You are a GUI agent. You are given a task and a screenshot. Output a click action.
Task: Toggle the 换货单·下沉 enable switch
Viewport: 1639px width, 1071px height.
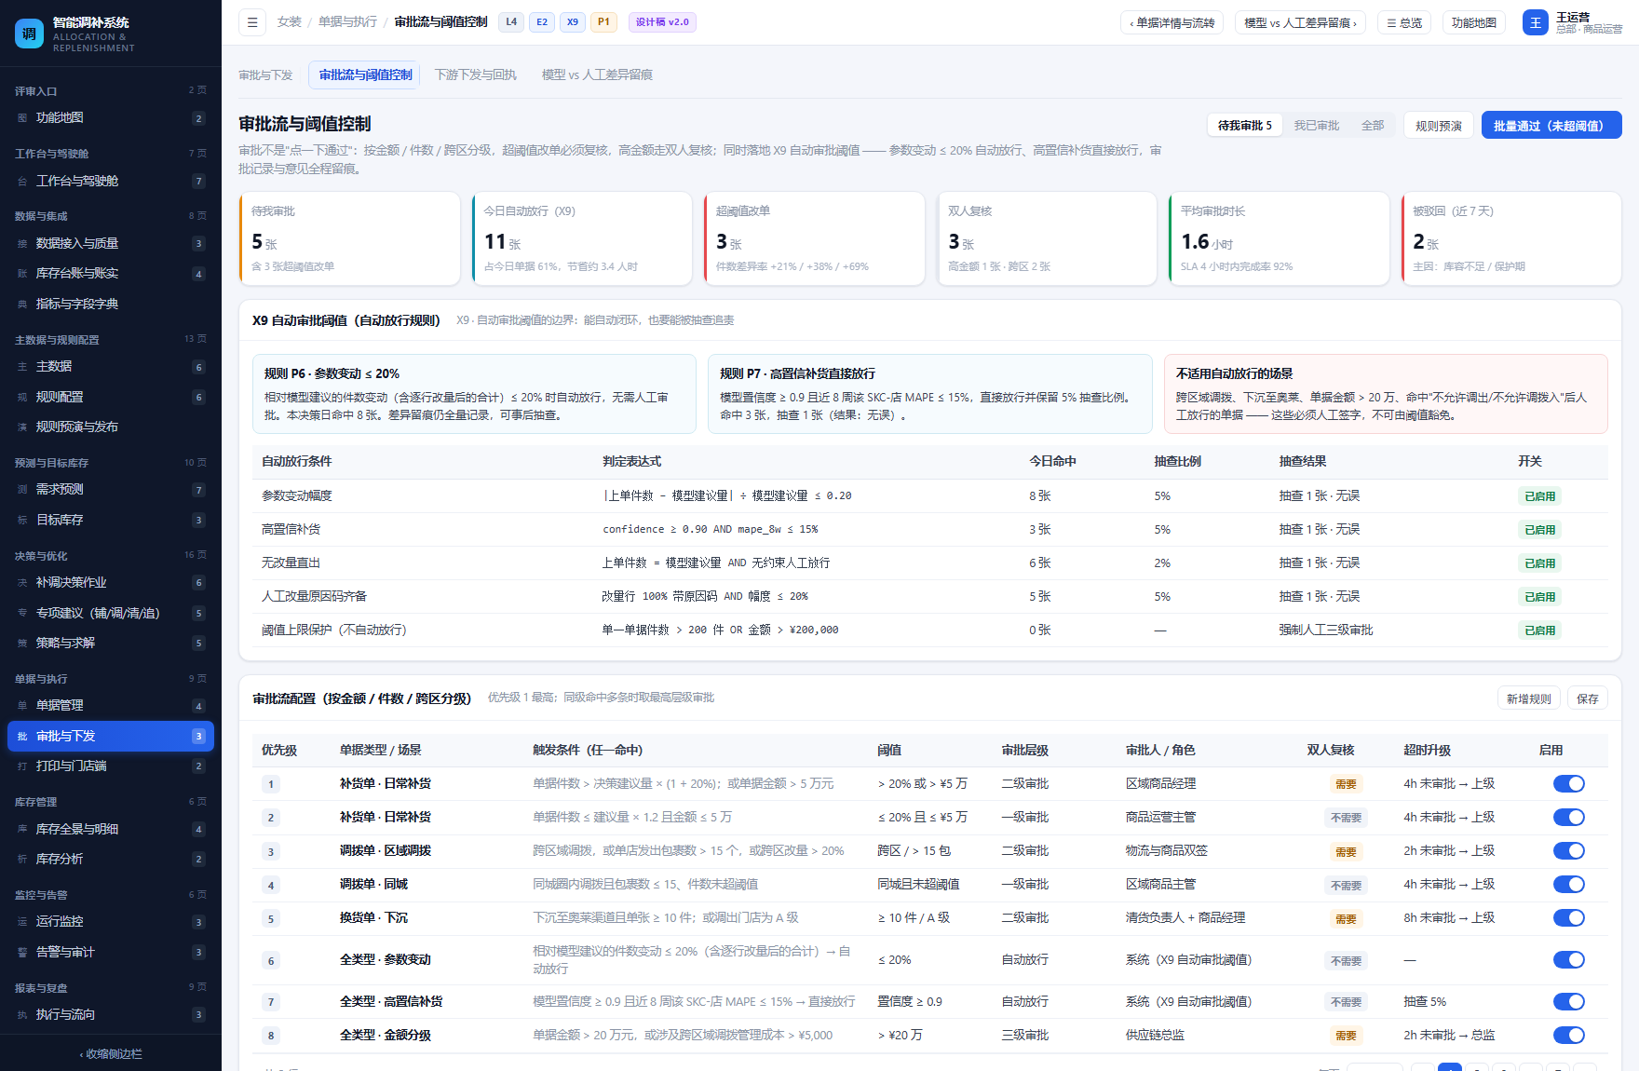(x=1568, y=918)
